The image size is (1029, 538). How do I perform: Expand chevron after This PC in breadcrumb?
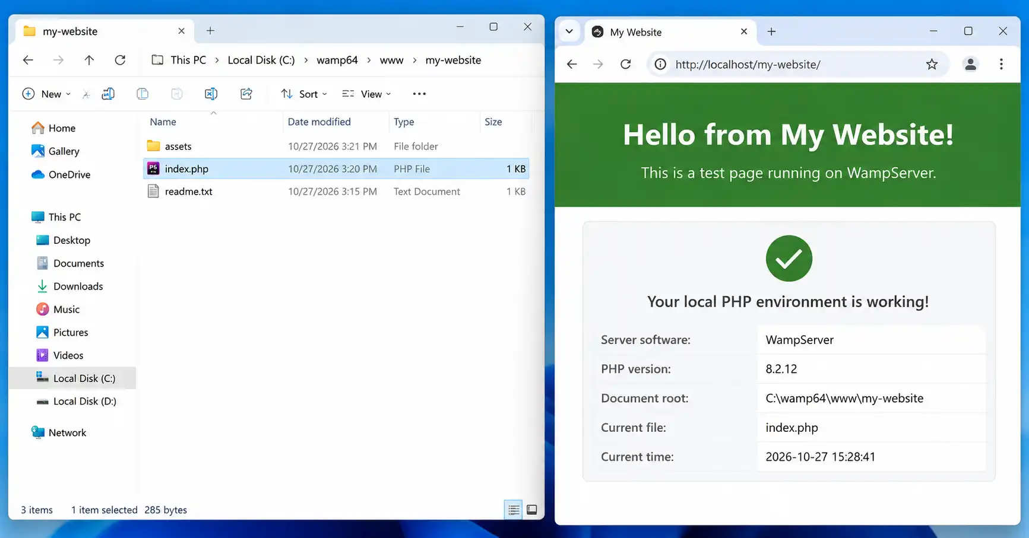[x=217, y=60]
